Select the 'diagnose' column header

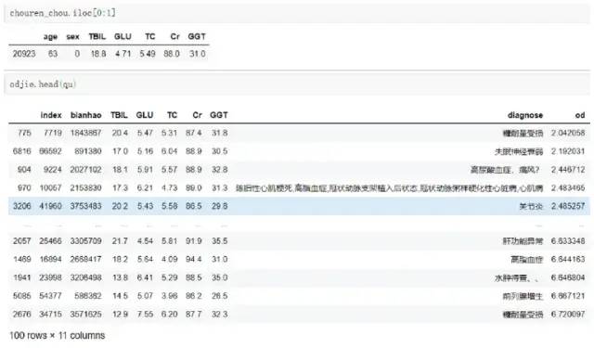[525, 115]
